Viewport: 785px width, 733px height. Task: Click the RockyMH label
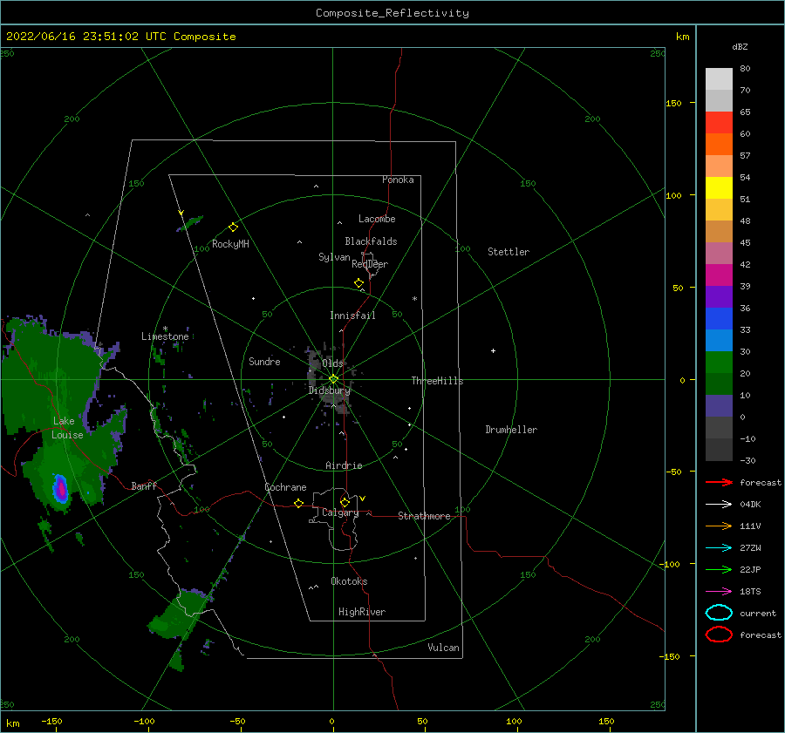[x=230, y=244]
